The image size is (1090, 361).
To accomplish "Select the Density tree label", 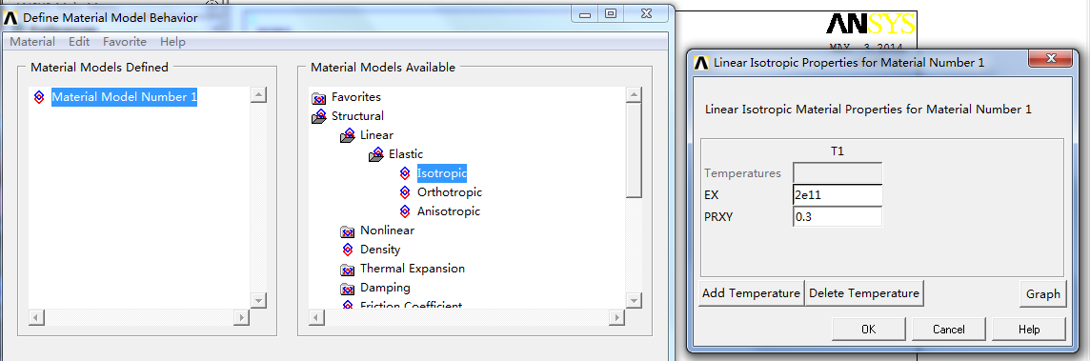I will 379,249.
